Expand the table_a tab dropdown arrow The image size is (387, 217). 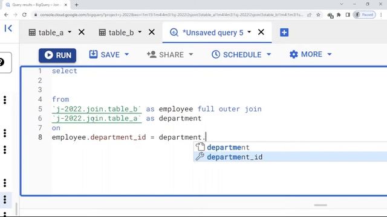[x=70, y=32]
